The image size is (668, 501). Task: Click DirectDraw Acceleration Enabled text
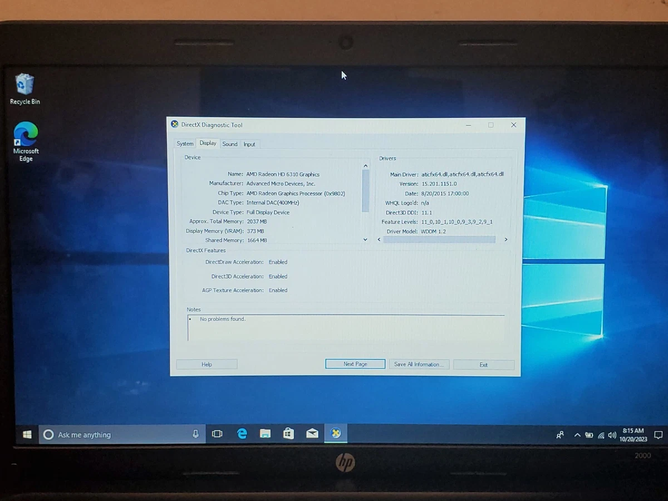(x=278, y=262)
